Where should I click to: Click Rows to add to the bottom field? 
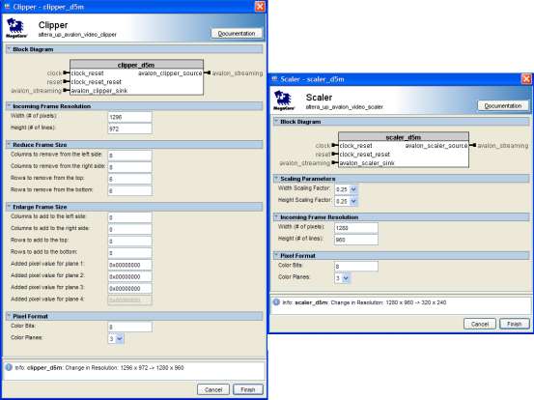(x=129, y=253)
